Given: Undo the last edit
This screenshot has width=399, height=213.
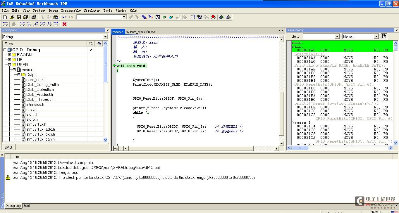Looking at the screenshot, I should pos(64,17).
